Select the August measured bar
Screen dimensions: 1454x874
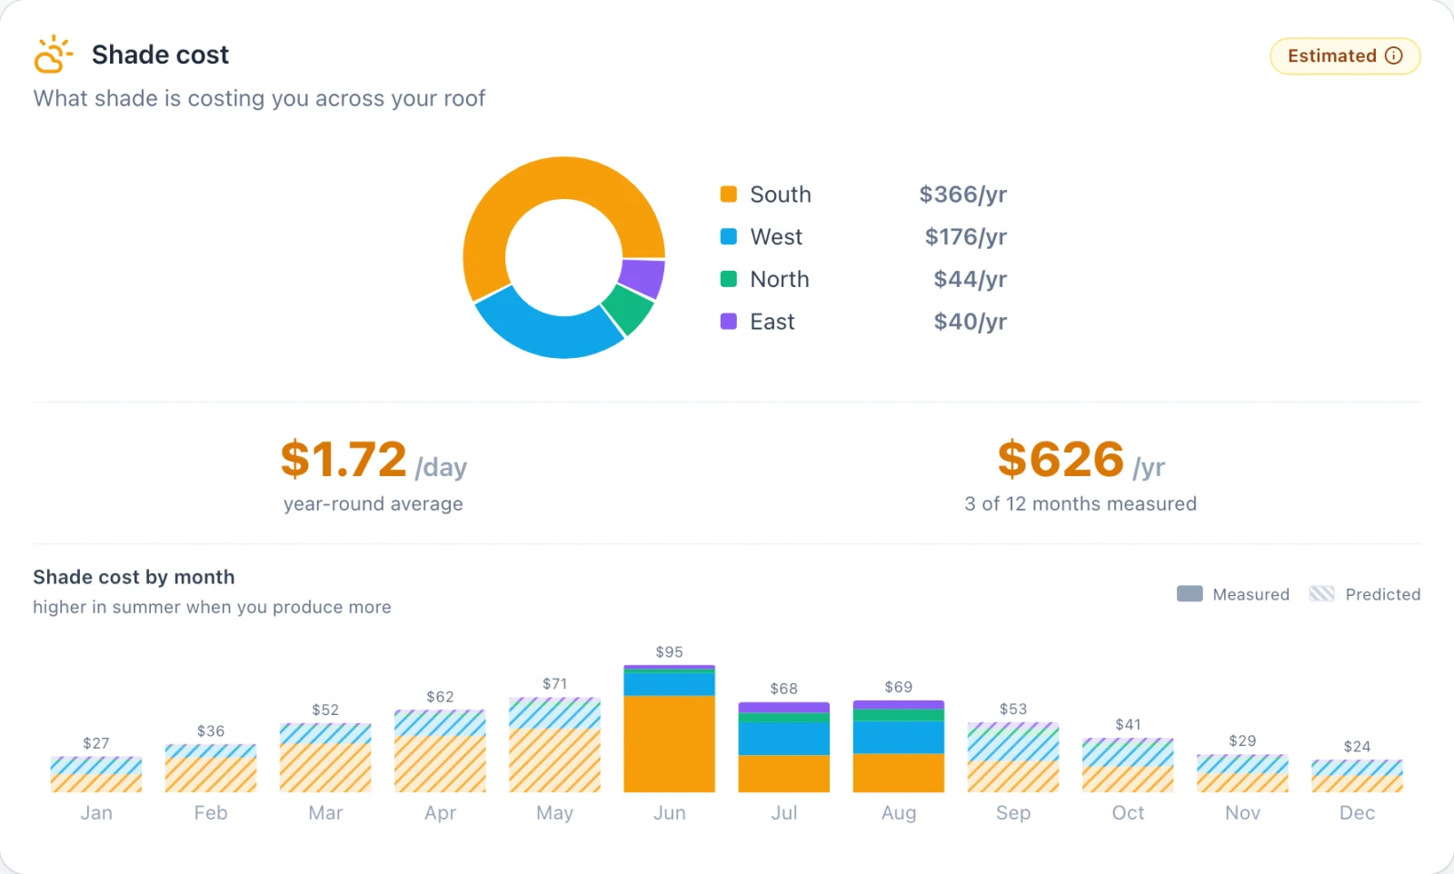899,746
